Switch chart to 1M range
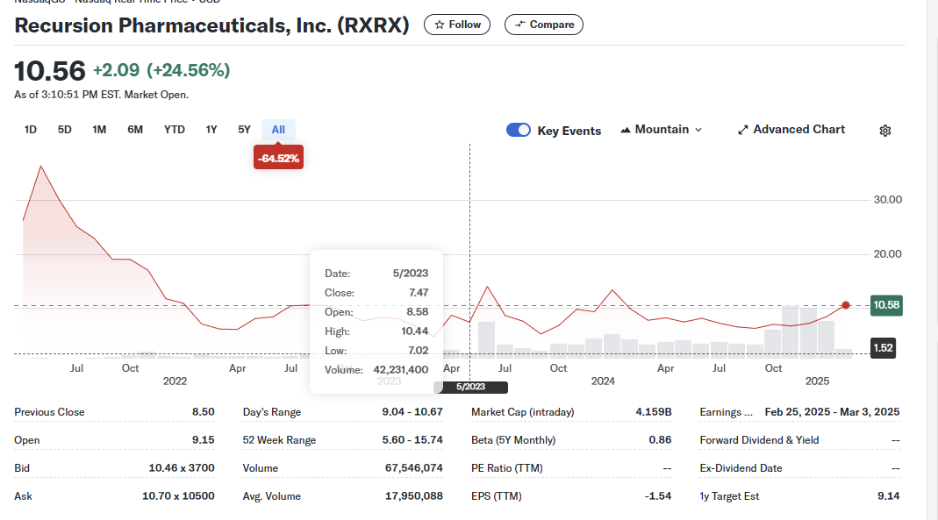 (x=99, y=130)
